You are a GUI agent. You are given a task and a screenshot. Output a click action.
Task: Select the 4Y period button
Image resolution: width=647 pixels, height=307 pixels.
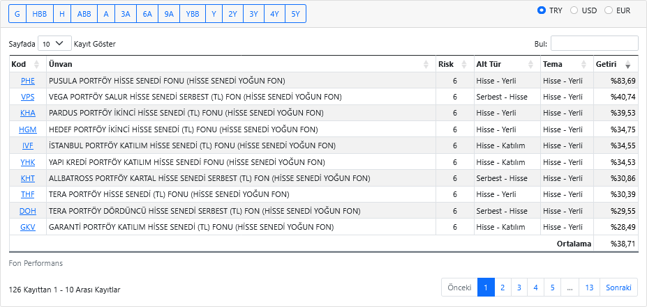point(274,14)
